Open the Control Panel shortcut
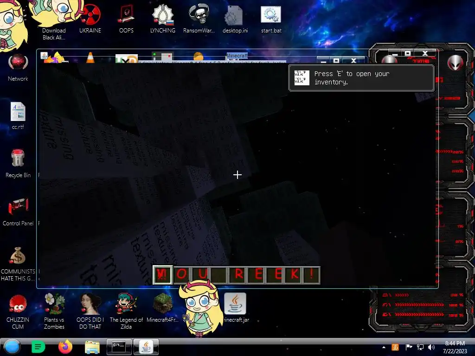The height and width of the screenshot is (356, 475). 18,212
